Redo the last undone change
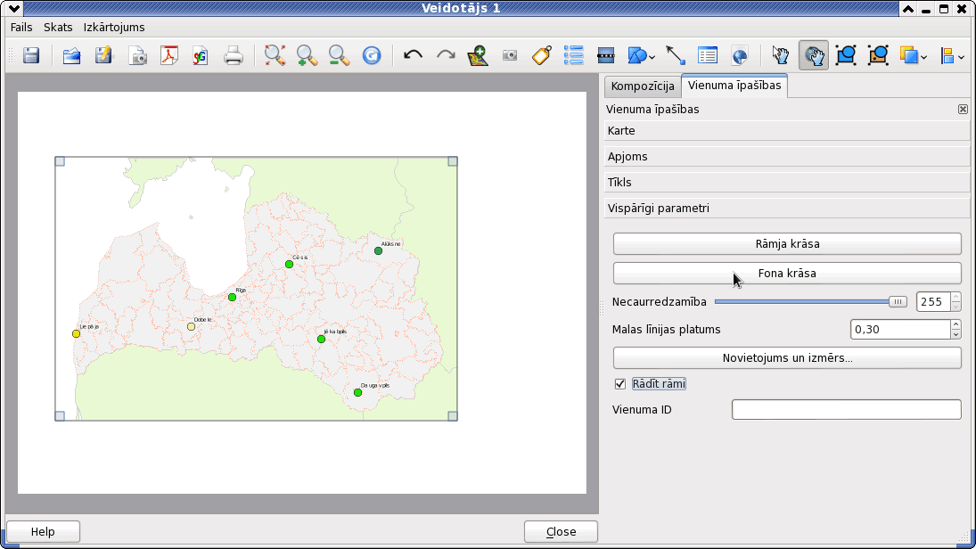Screen dimensions: 976x549 pos(446,56)
